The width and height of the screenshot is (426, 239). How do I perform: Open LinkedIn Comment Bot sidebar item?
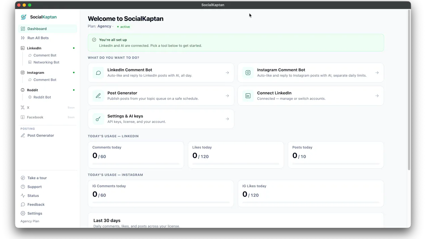45,55
